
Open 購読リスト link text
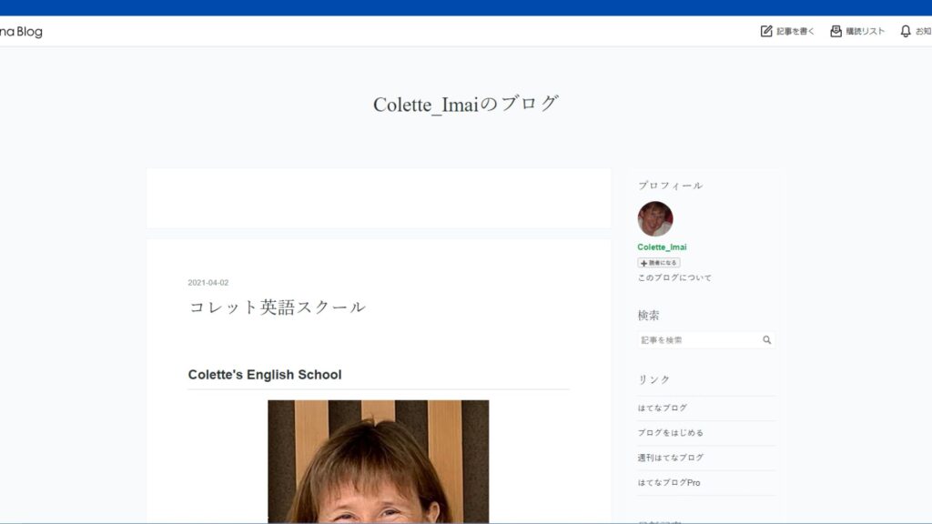click(x=866, y=32)
